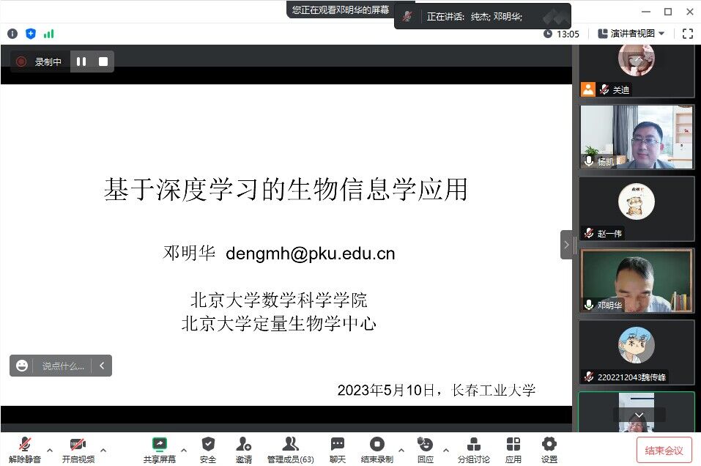Click 结束录制 to end recording
Screen dimensions: 701x466
coord(377,445)
